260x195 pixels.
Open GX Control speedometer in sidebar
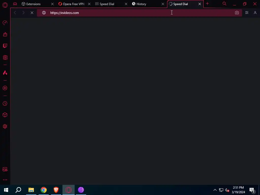(x=5, y=23)
